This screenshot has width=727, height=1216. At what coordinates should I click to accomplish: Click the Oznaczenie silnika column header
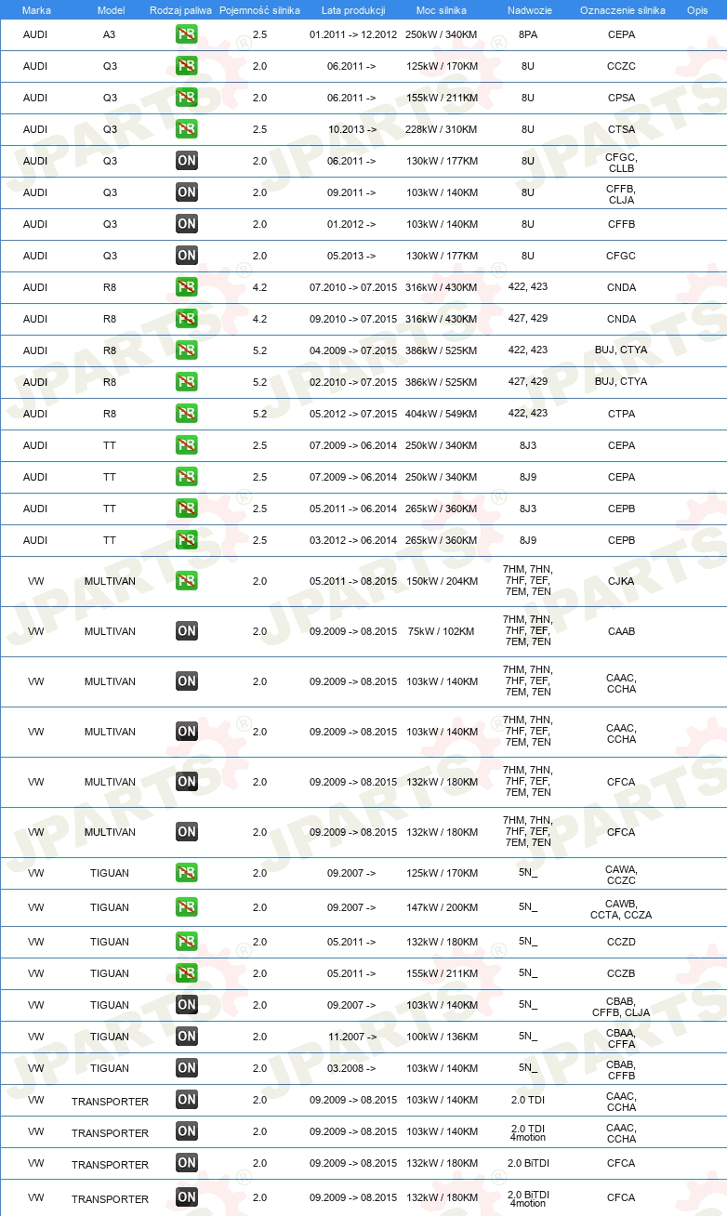(622, 9)
